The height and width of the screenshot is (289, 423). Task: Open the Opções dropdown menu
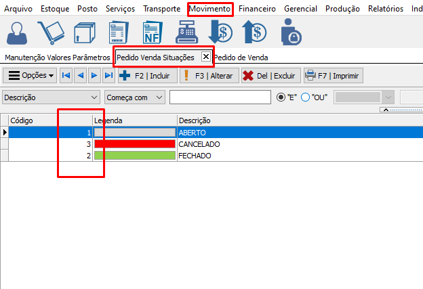pyautogui.click(x=31, y=75)
